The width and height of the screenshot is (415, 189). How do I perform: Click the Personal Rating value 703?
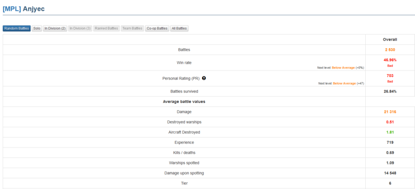click(390, 76)
